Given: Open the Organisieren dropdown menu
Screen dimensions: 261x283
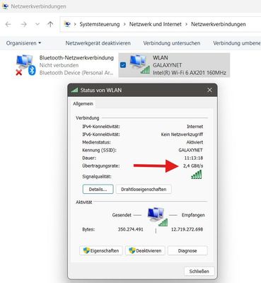Looking at the screenshot, I should click(23, 43).
